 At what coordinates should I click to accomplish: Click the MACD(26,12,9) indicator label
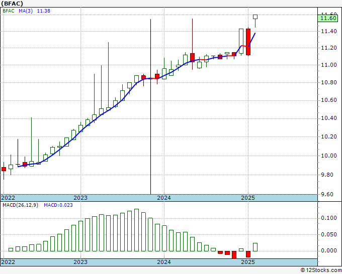20,205
